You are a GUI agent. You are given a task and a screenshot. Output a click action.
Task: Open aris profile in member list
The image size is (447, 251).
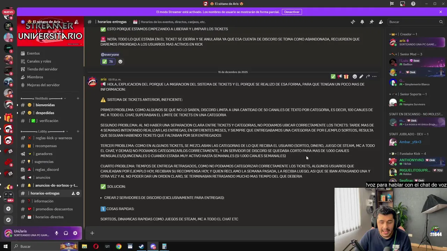point(417,43)
